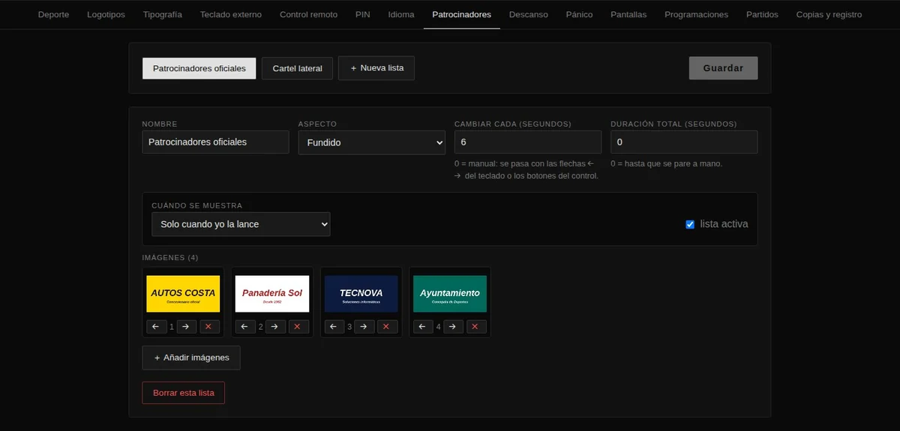Go to Copias y registro tab

click(829, 14)
